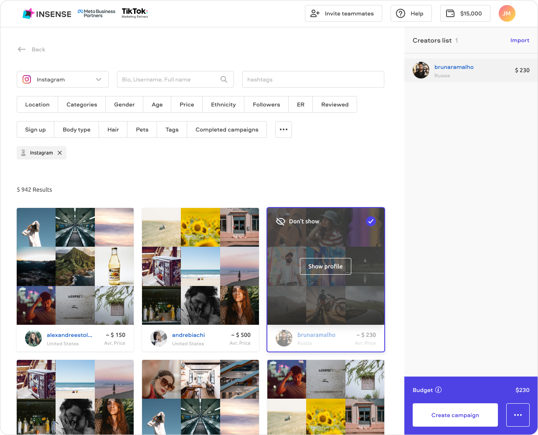This screenshot has width=538, height=435.
Task: Open the Sign up filter
Action: (36, 129)
